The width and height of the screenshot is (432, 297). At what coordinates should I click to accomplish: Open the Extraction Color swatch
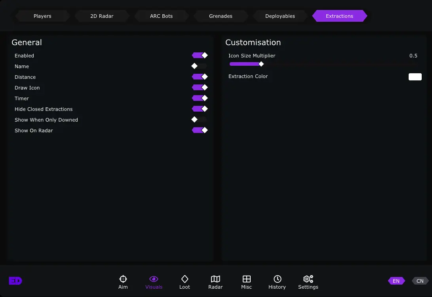[x=415, y=77]
